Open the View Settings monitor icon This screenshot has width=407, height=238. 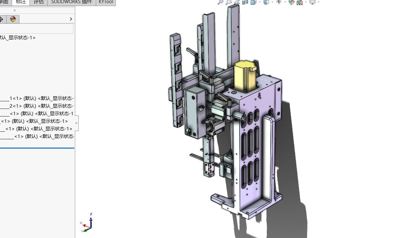tap(312, 2)
